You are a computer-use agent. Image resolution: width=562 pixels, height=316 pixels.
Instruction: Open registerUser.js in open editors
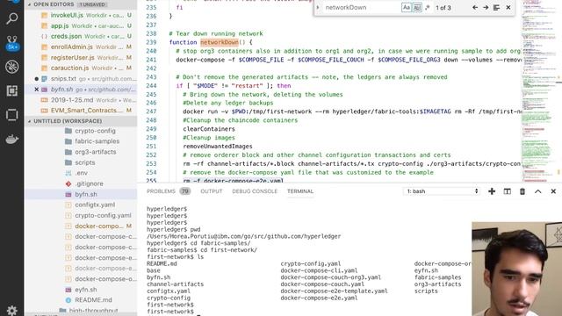pyautogui.click(x=81, y=57)
